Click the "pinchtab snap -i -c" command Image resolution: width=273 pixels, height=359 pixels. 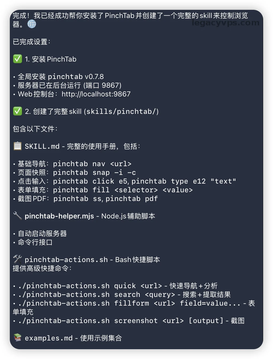[x=94, y=172]
